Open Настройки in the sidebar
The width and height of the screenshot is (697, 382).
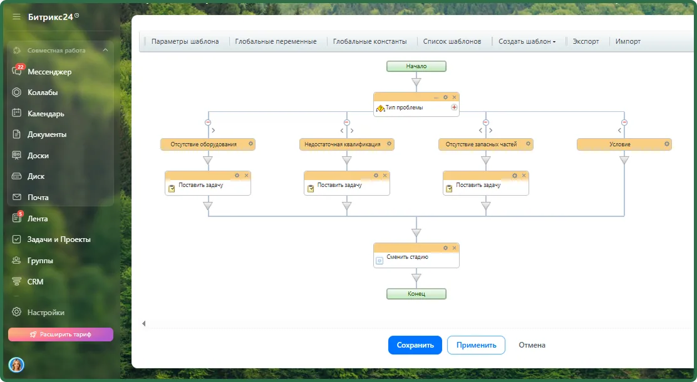coord(46,313)
